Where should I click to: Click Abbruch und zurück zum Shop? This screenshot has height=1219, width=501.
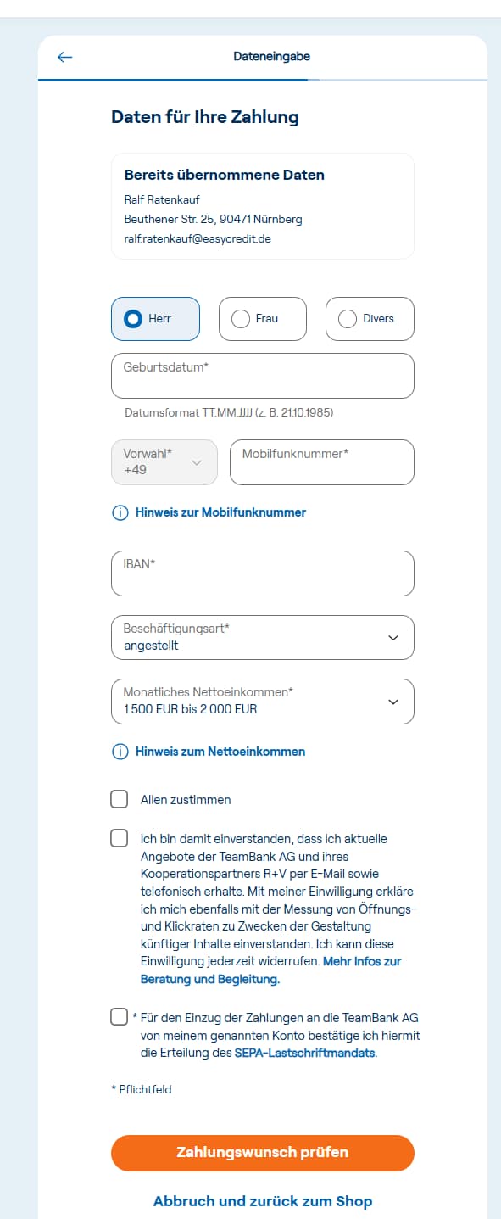[x=262, y=1200]
